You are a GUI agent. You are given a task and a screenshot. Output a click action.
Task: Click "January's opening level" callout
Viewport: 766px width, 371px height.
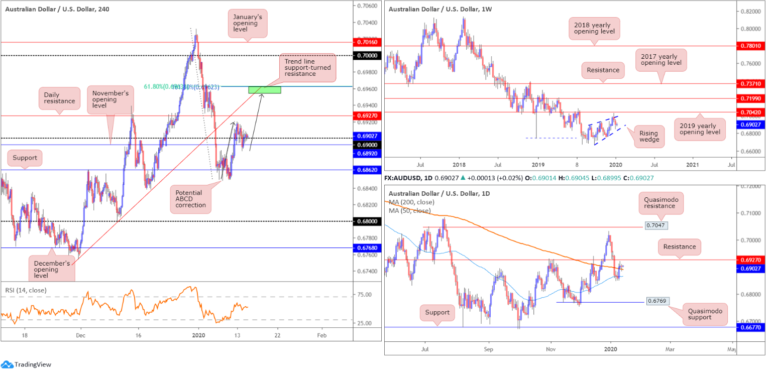tap(247, 24)
